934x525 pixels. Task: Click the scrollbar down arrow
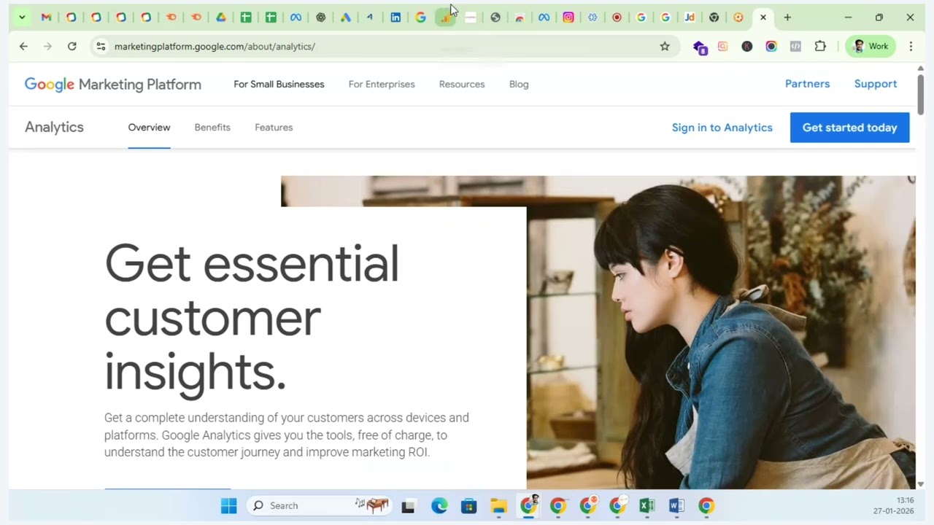click(x=920, y=484)
